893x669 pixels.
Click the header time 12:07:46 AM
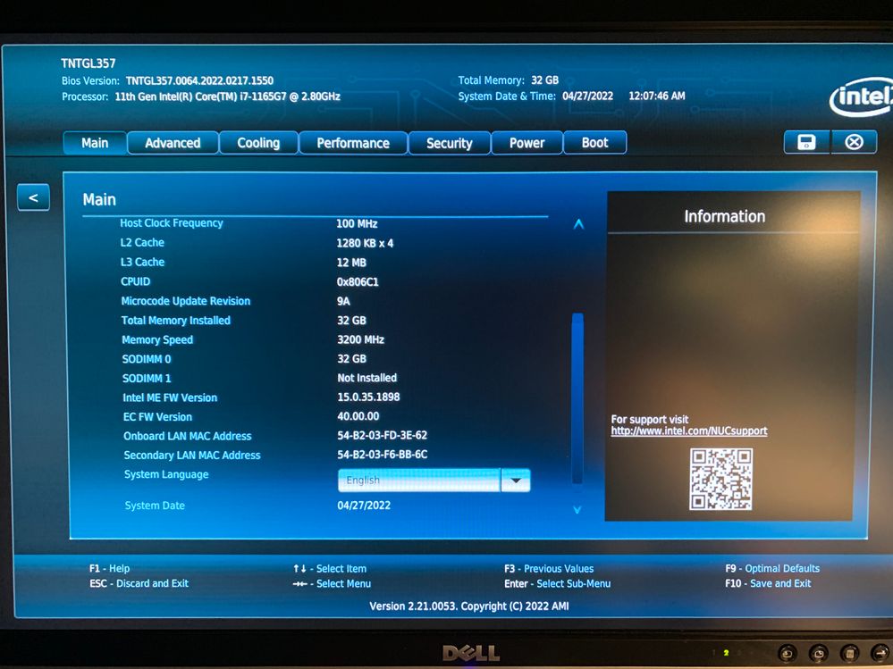[x=657, y=96]
